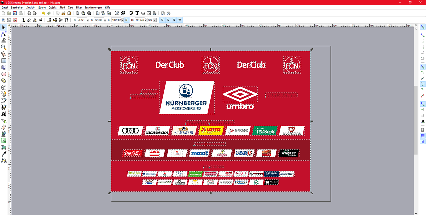The height and width of the screenshot is (215, 426).
Task: Open the mm units dropdown
Action: tap(155, 20)
